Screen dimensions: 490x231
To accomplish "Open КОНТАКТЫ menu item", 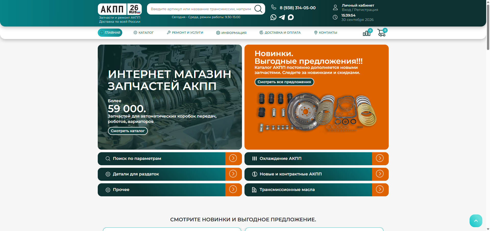I will coord(326,33).
